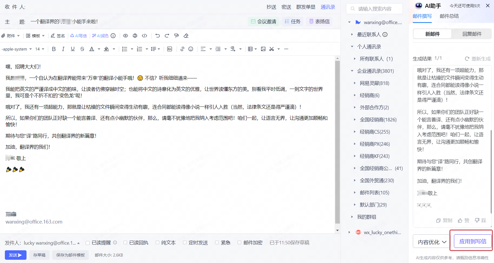Select the 回复邮件 tab
The width and height of the screenshot is (494, 263).
[x=472, y=34]
